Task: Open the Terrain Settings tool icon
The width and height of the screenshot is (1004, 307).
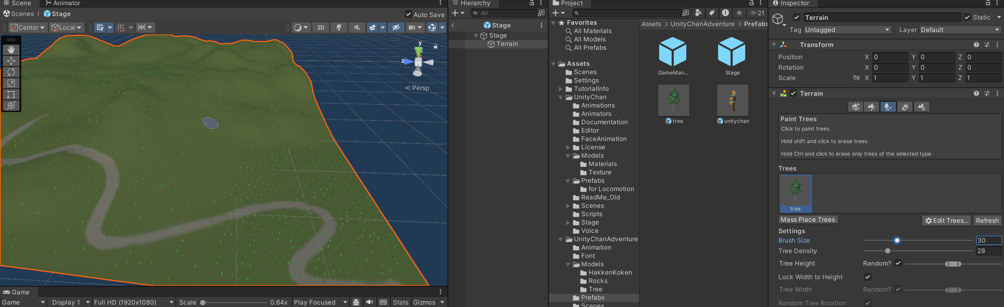Action: [x=921, y=107]
